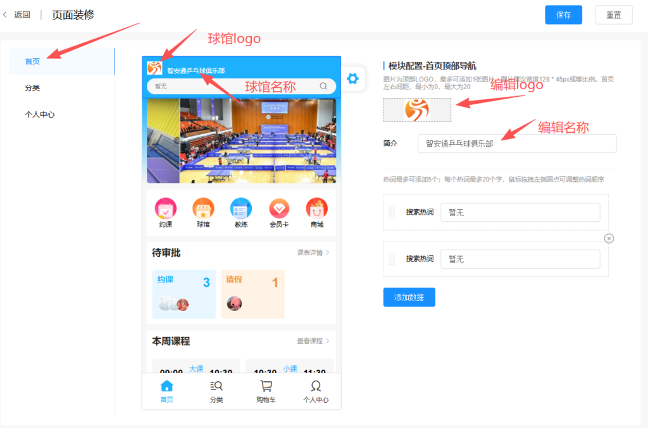Select the 教练 coach icon

tap(241, 209)
